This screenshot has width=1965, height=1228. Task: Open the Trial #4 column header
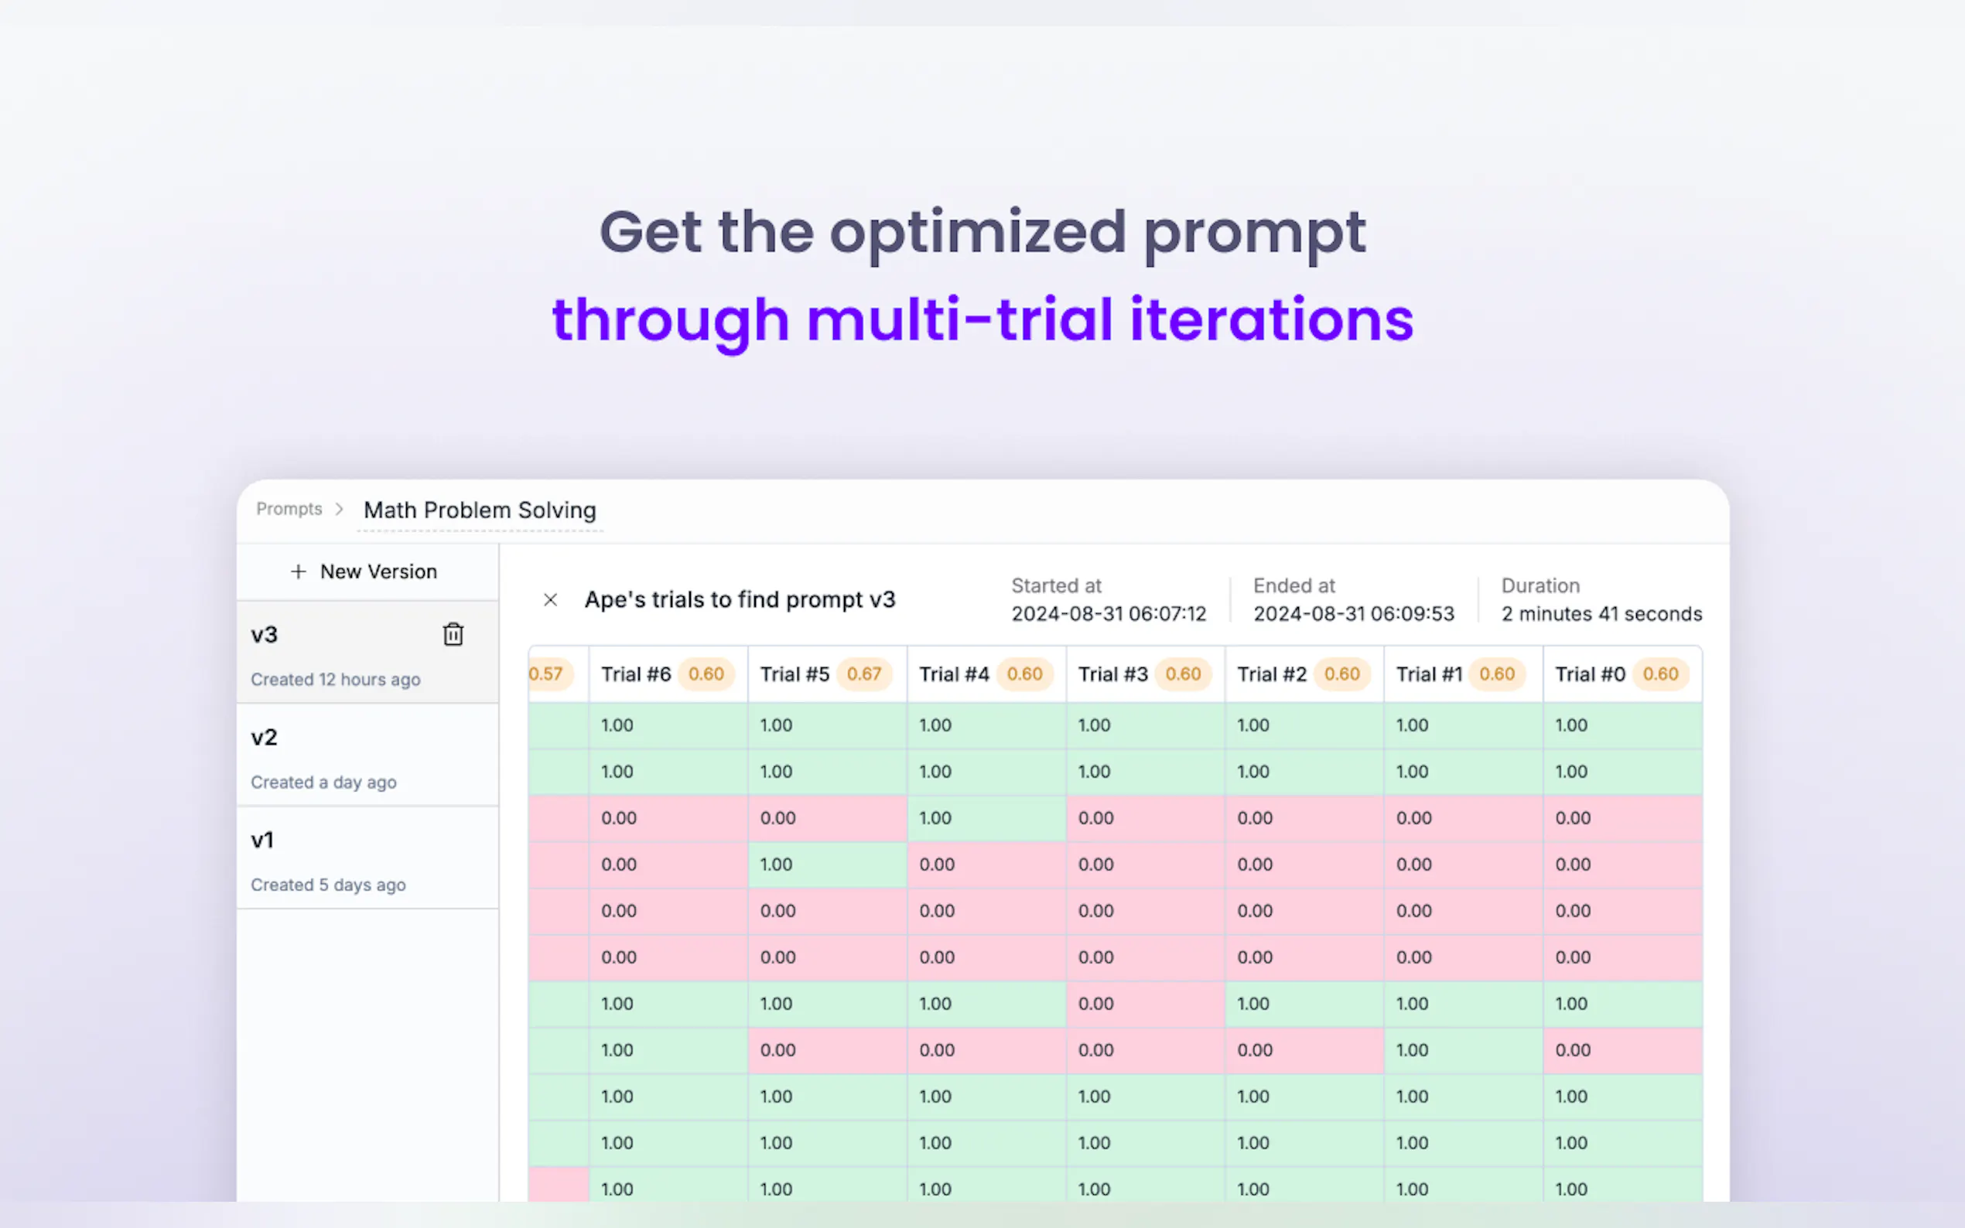[954, 674]
